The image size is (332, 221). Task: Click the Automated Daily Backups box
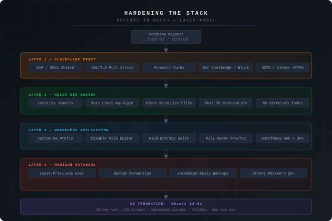[203, 174]
